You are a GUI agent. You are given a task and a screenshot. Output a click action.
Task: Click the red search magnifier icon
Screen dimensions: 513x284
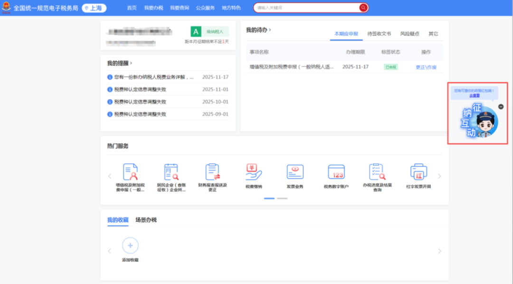[363, 8]
